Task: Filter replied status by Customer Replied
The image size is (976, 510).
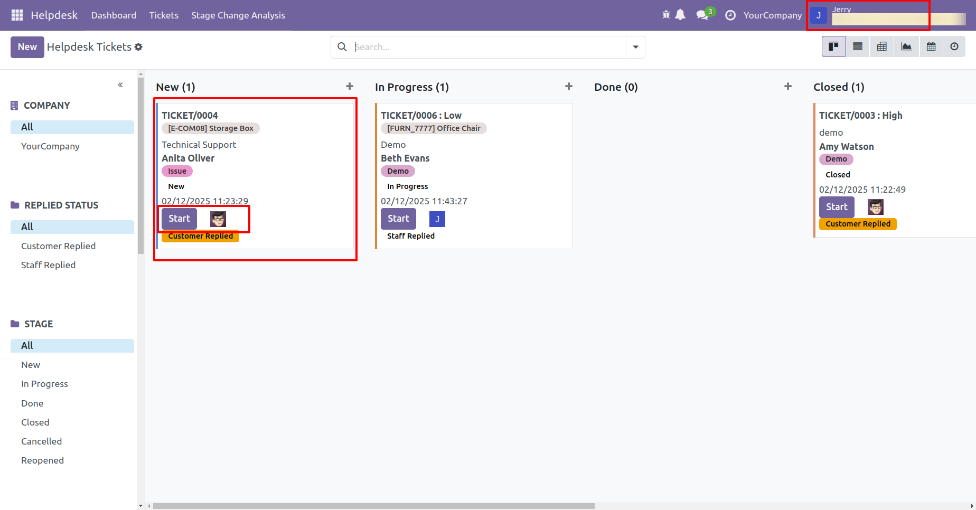Action: [x=58, y=246]
